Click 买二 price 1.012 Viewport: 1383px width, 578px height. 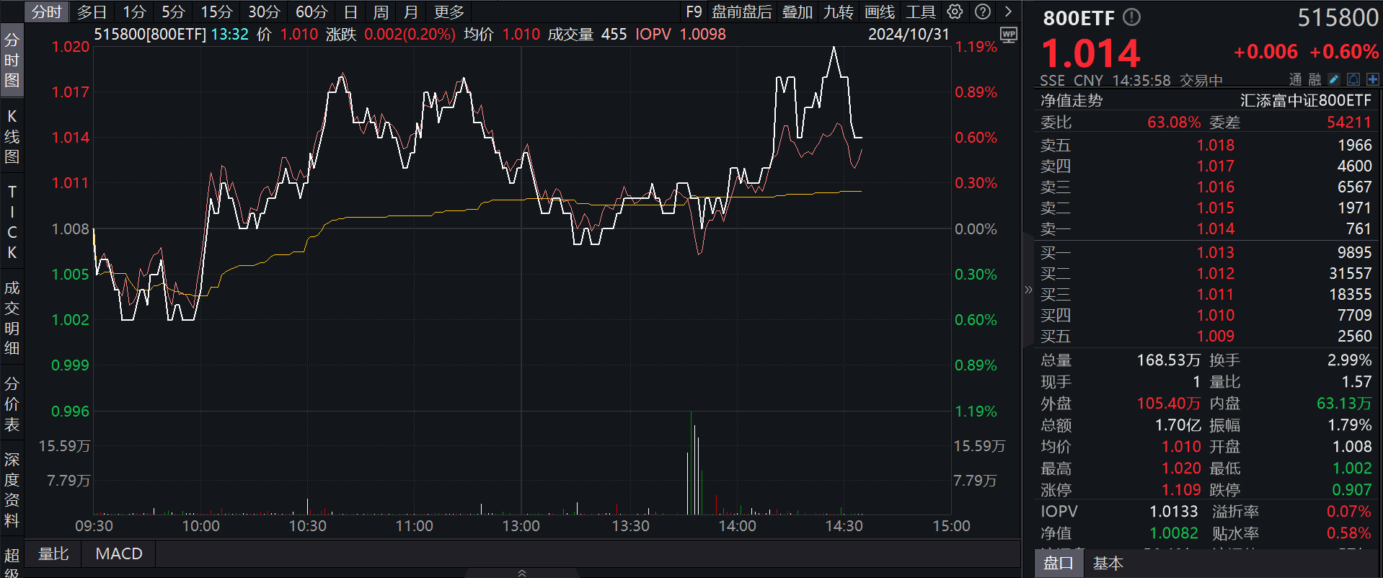pyautogui.click(x=1216, y=273)
